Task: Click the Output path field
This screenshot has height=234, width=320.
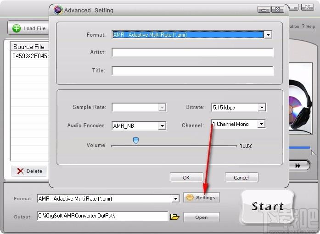Action: pos(102,216)
